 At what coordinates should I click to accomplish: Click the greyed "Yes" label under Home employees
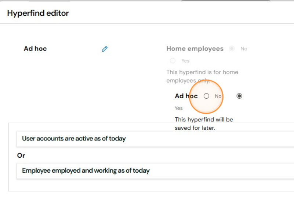[x=185, y=61]
